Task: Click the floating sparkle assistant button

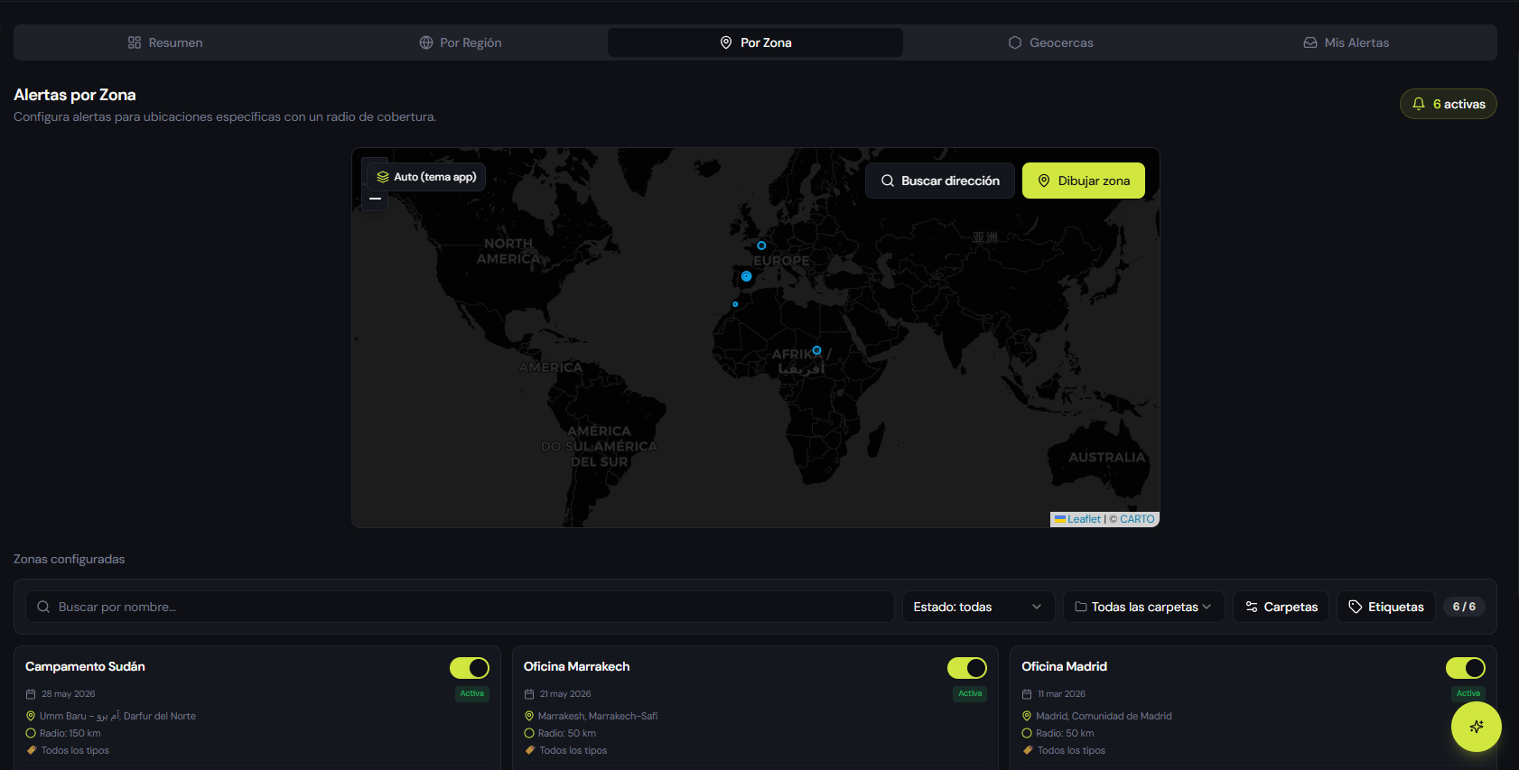Action: tap(1476, 726)
